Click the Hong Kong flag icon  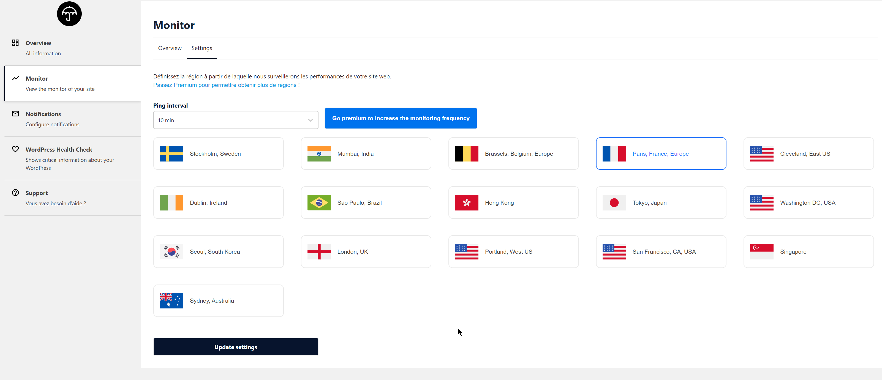pyautogui.click(x=467, y=203)
